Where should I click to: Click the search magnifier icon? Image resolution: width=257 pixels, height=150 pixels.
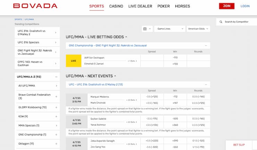coord(221,22)
